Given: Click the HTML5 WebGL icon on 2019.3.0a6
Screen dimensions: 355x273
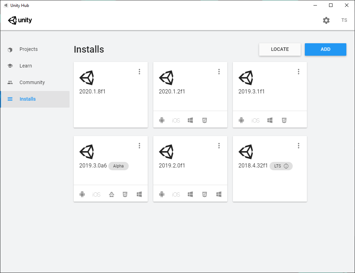Looking at the screenshot, I should (x=125, y=194).
